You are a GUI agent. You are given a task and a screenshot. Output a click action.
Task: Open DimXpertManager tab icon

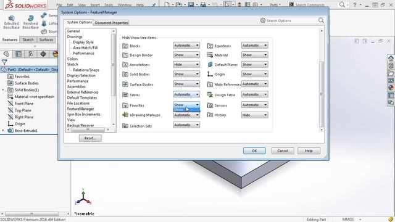click(43, 54)
